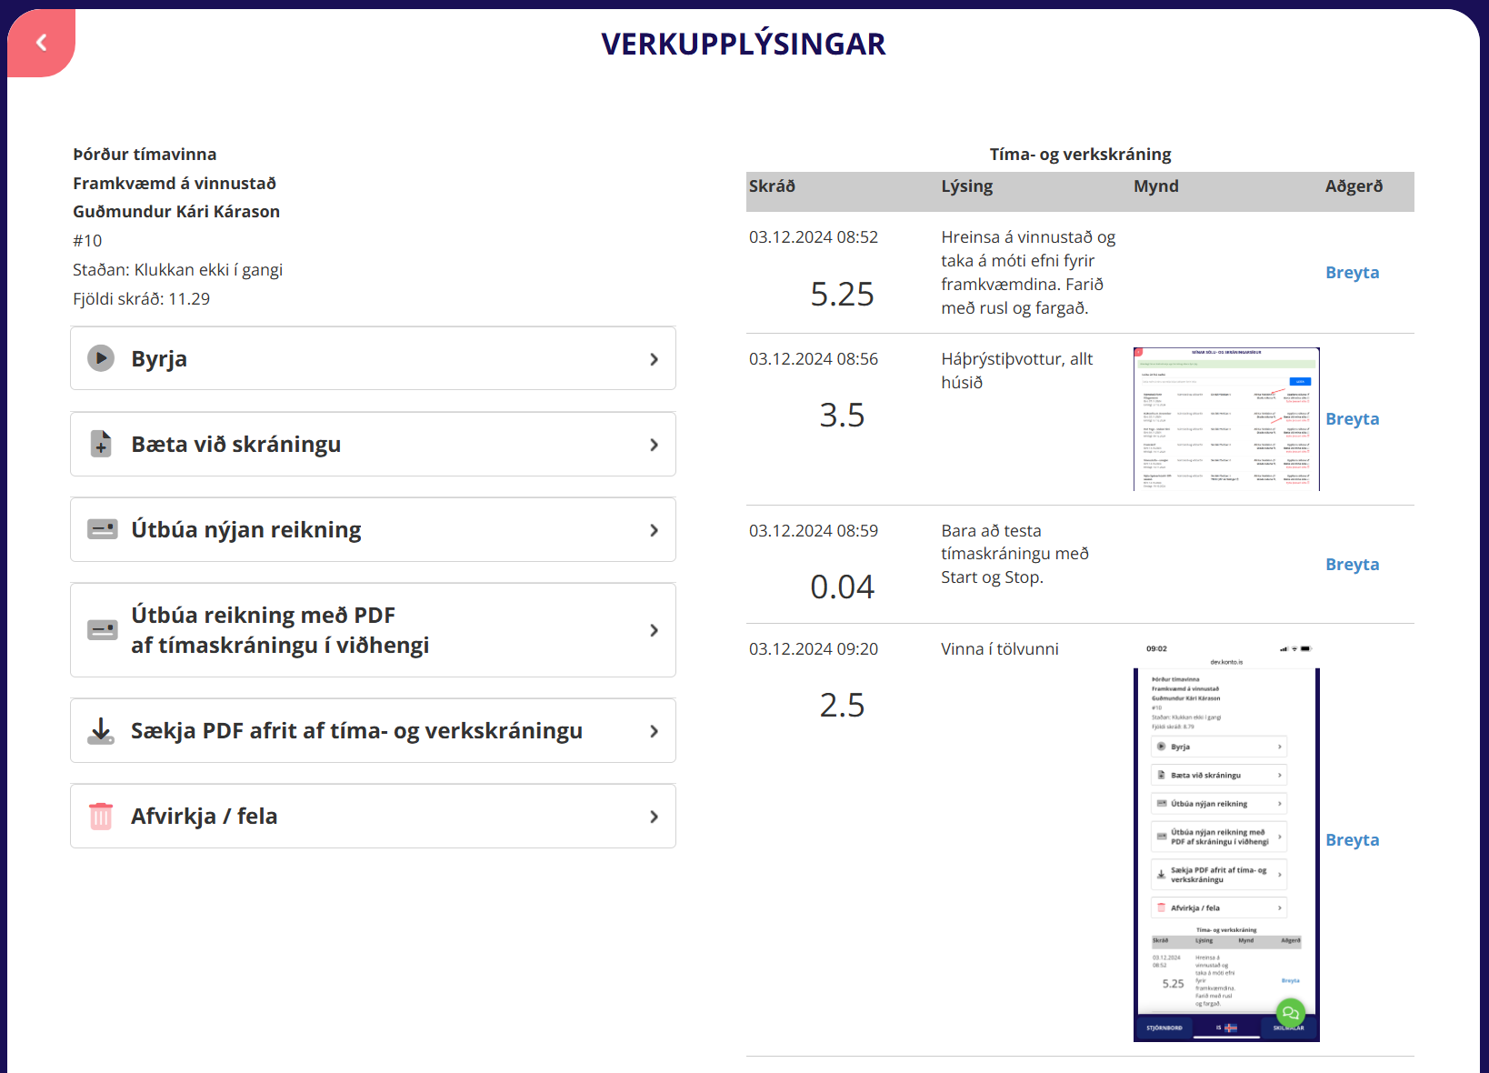Image resolution: width=1489 pixels, height=1073 pixels.
Task: Open the phone screenshot thumbnail for 09:20 entry
Action: (1225, 841)
